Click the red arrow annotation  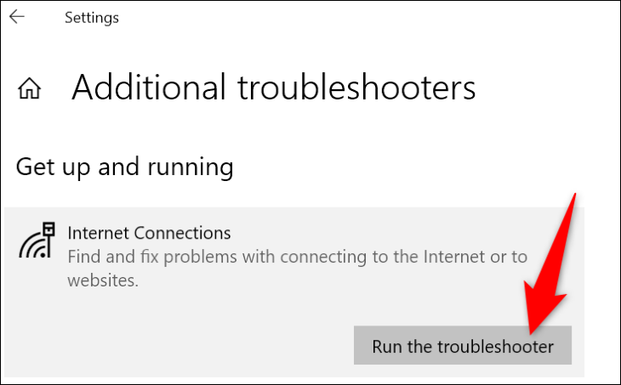coord(550,264)
